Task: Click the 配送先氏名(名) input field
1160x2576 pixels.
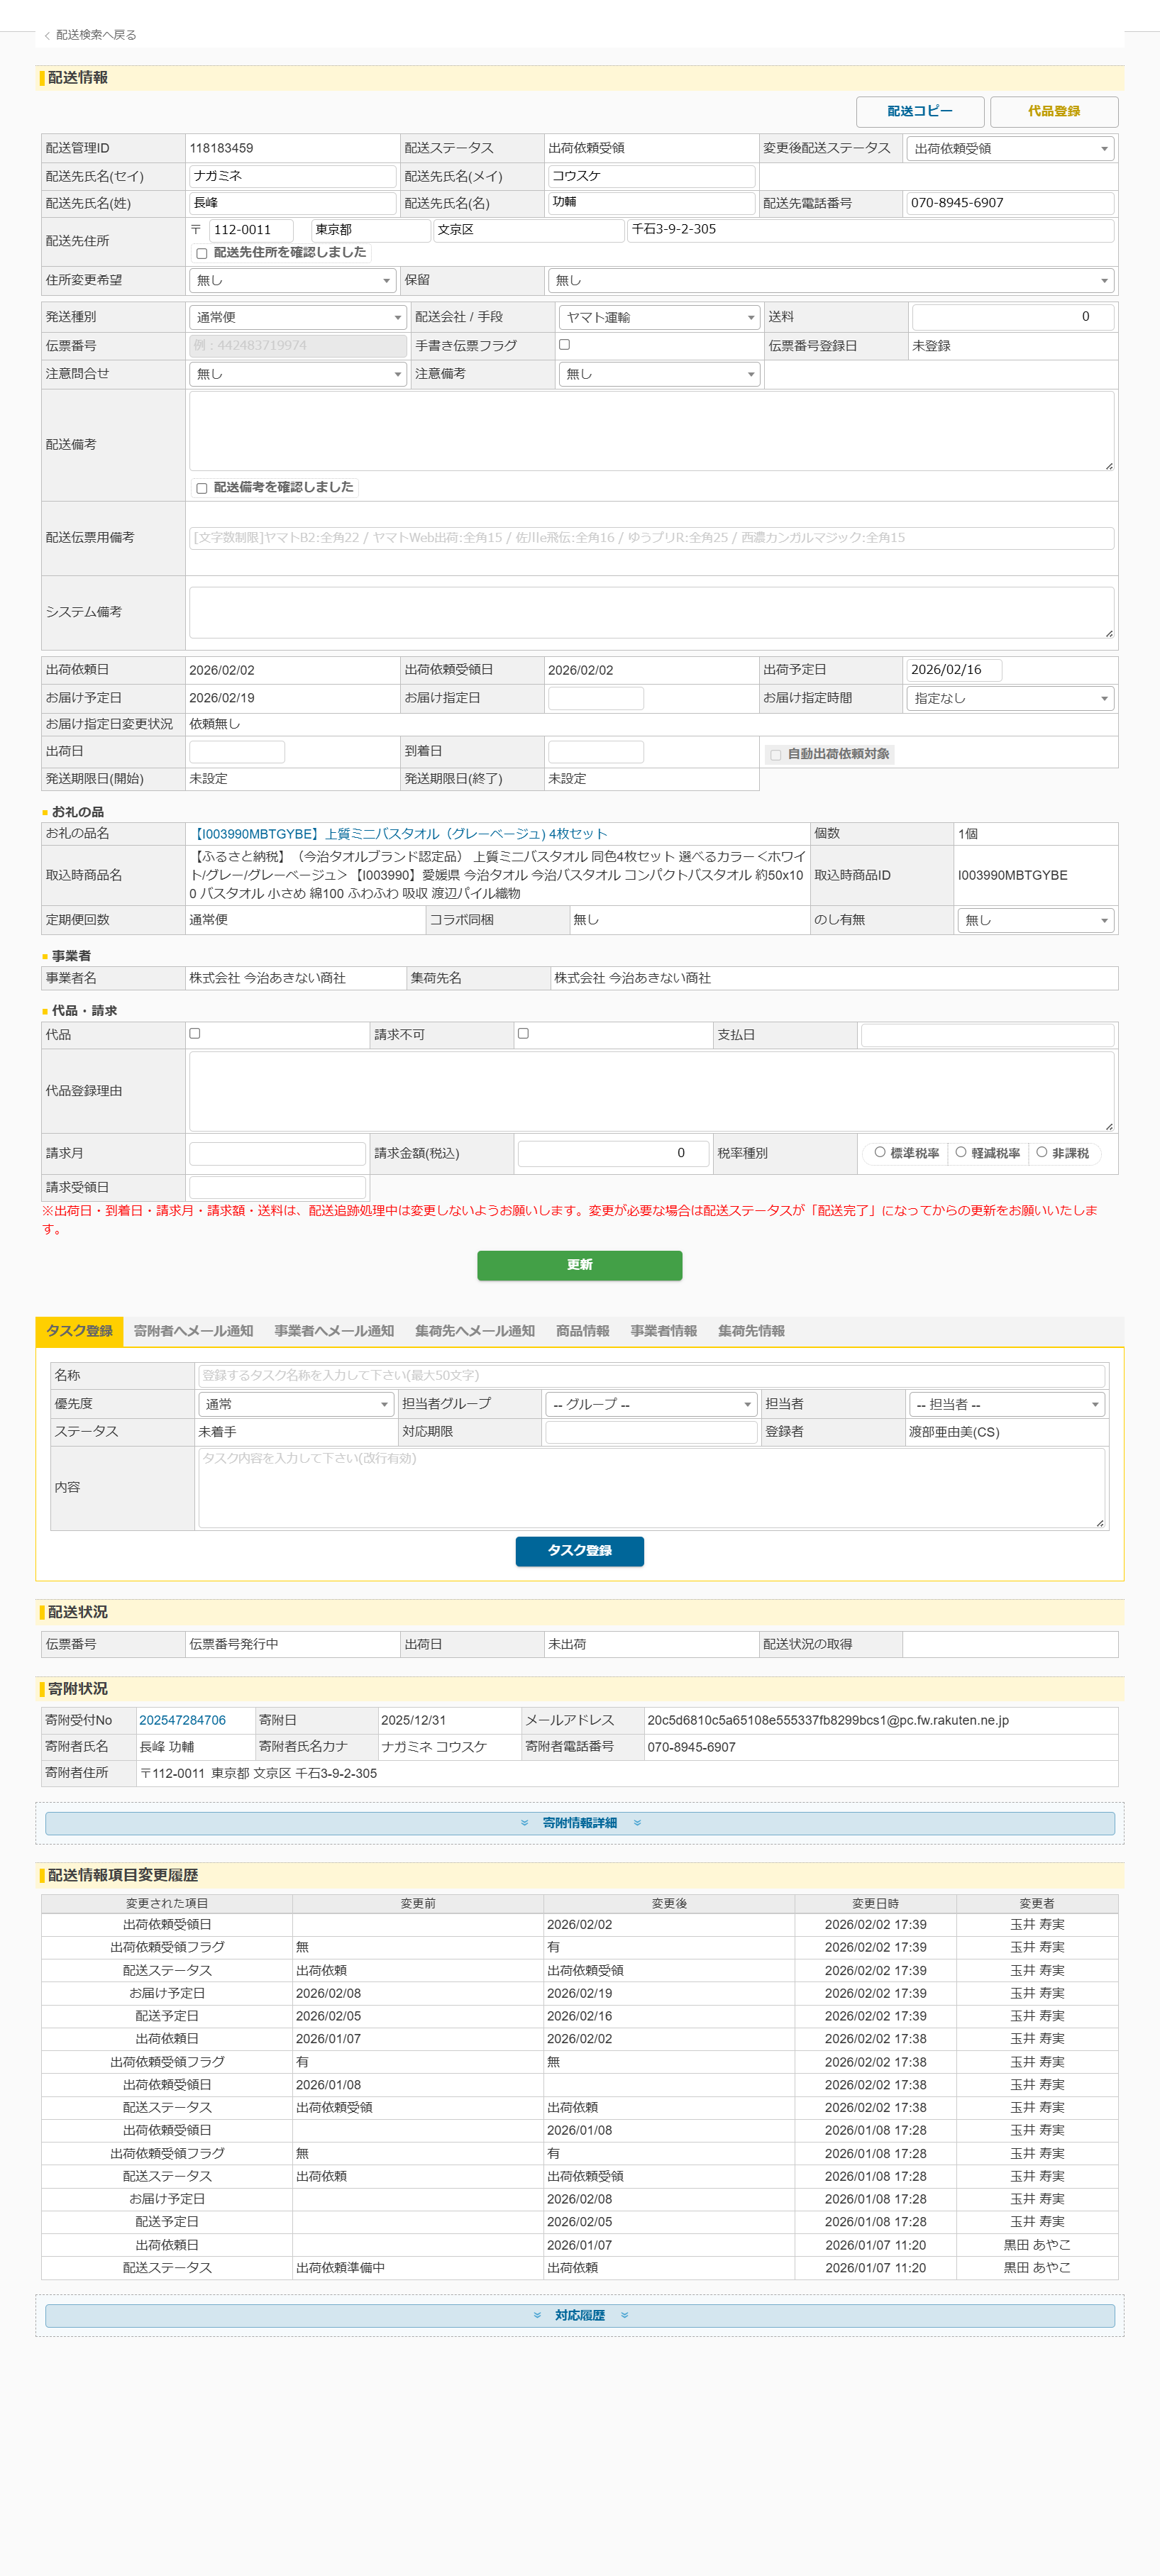Action: tap(652, 203)
